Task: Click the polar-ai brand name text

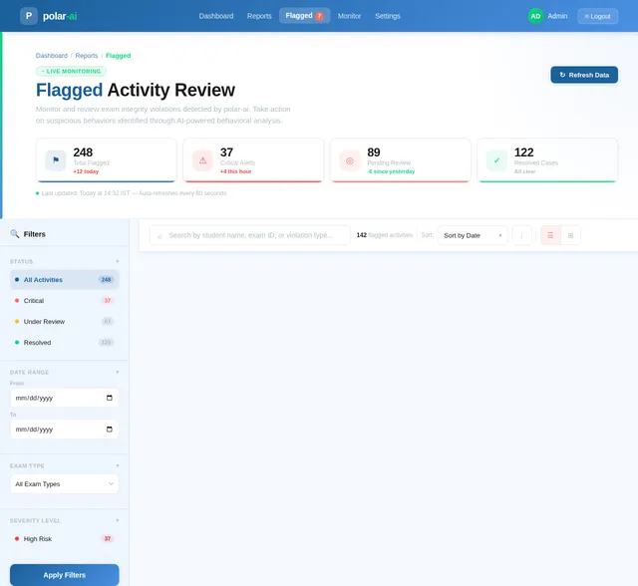Action: pyautogui.click(x=60, y=16)
